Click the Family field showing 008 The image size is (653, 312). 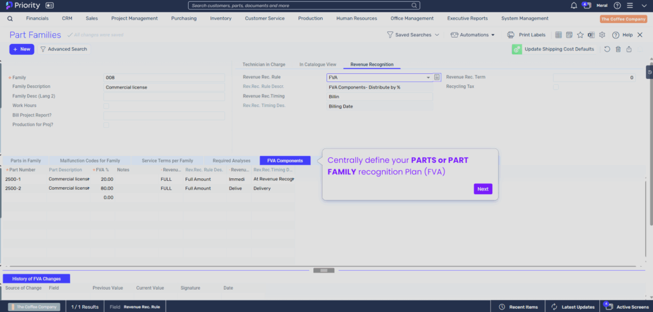164,78
